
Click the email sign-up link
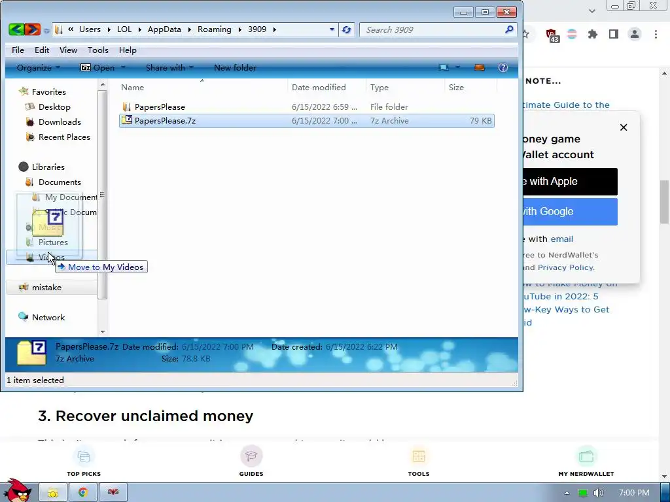[562, 239]
